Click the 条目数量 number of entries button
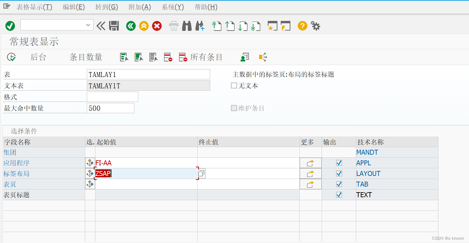This screenshot has height=243, width=469. click(86, 57)
